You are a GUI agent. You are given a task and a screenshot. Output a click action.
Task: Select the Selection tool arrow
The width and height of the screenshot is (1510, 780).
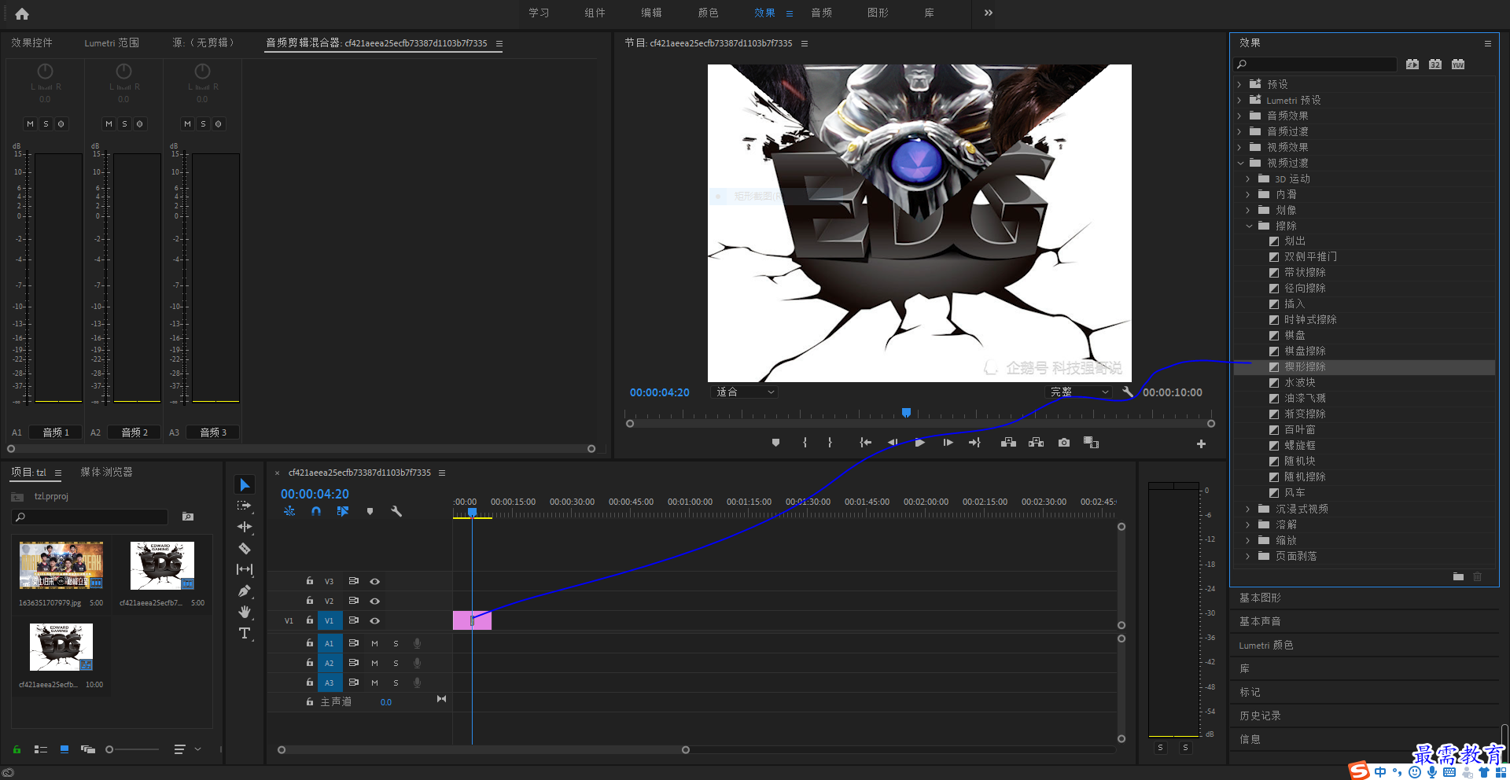tap(245, 484)
